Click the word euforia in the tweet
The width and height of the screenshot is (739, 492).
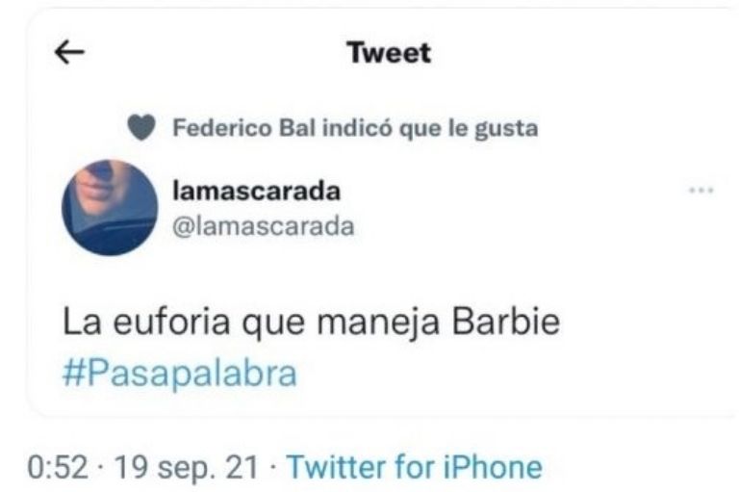(x=171, y=322)
